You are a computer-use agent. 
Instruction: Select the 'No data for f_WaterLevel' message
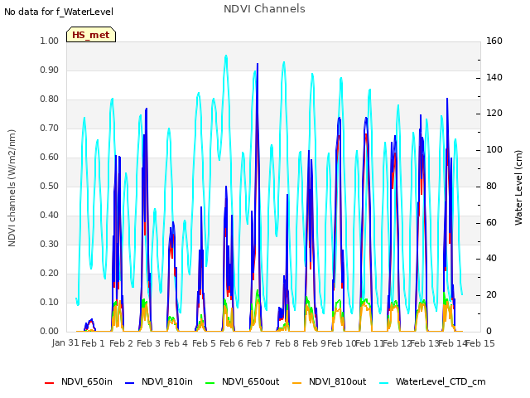[59, 12]
